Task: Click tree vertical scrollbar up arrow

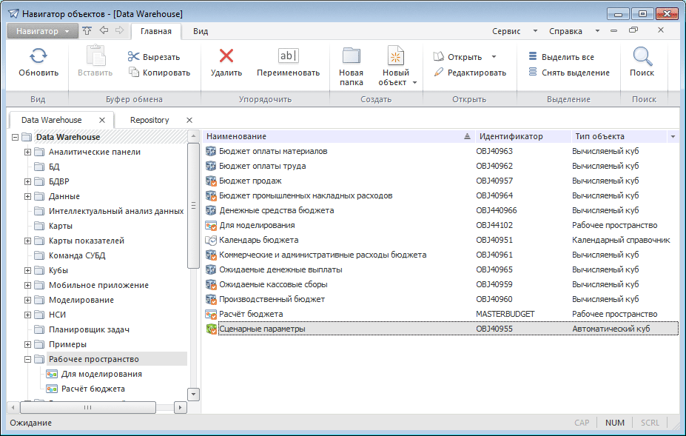Action: (x=193, y=136)
